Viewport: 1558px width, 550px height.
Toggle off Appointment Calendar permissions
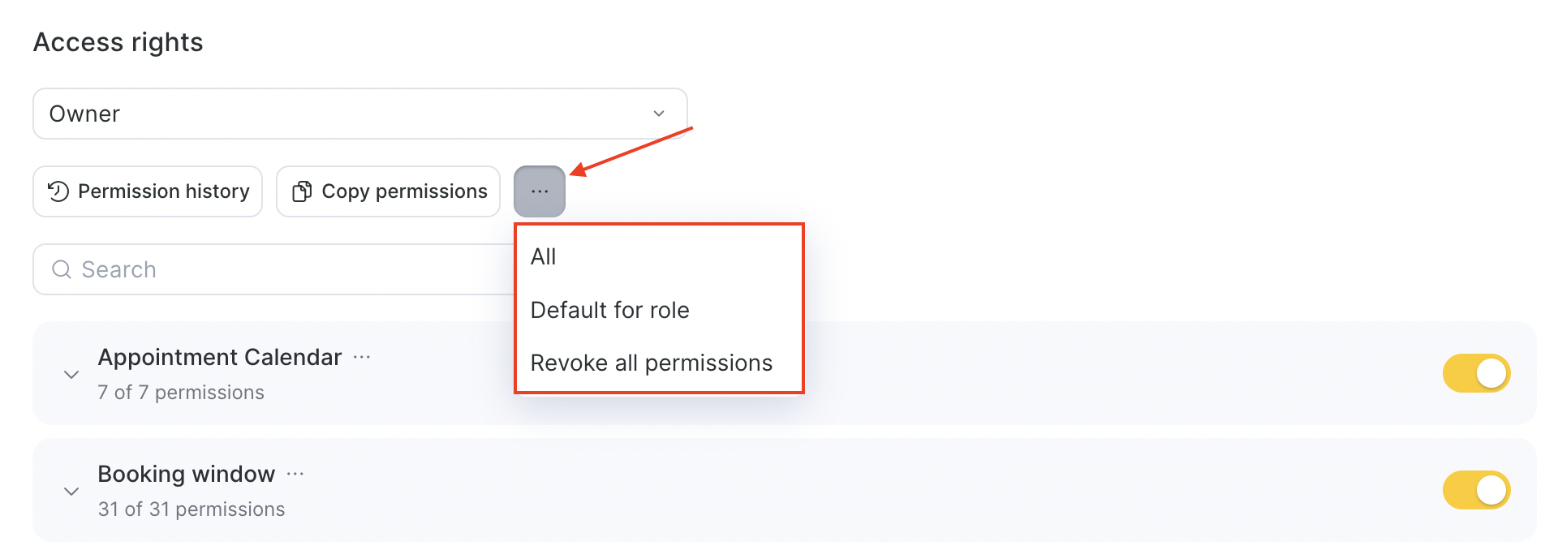coord(1475,373)
